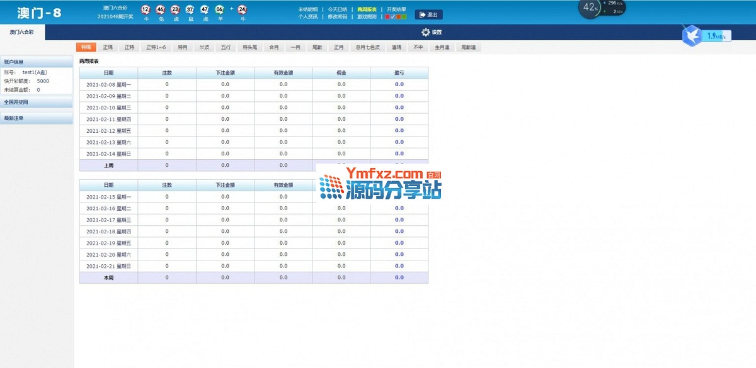Switch to the 正码 bet type tab

[108, 47]
